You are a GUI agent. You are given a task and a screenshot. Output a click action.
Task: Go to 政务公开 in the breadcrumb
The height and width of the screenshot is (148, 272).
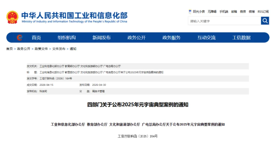24,49
